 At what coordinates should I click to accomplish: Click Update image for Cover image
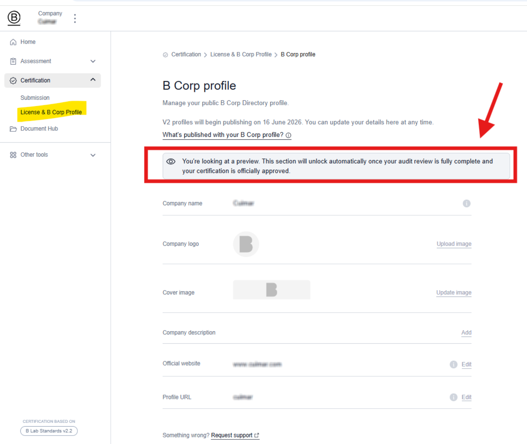[x=454, y=293]
